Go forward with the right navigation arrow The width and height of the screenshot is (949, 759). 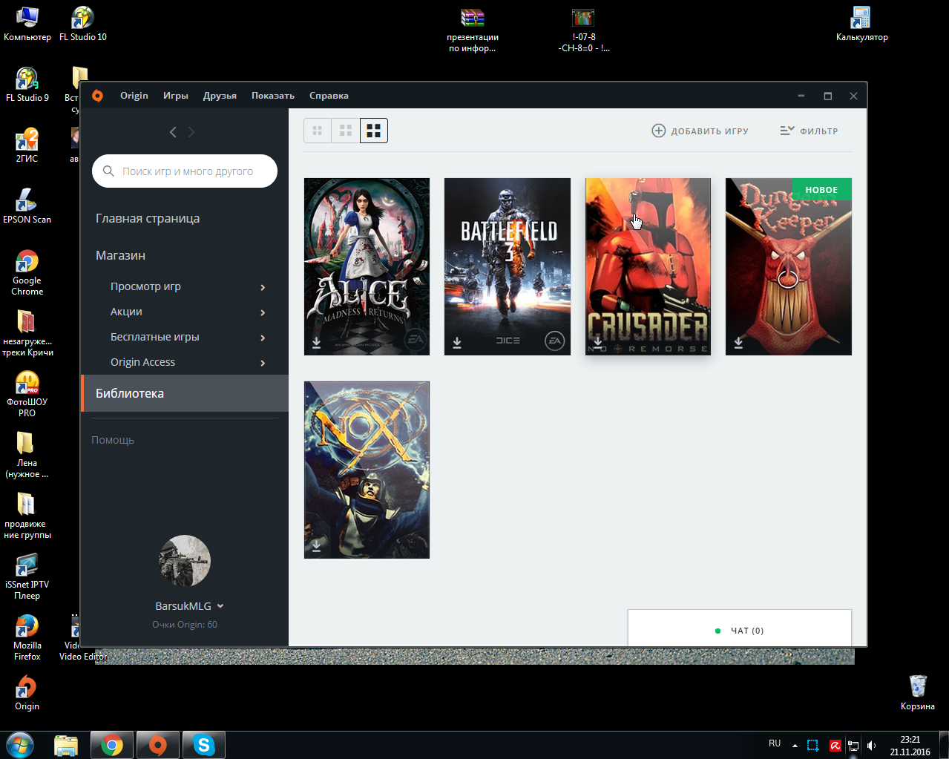tap(191, 132)
